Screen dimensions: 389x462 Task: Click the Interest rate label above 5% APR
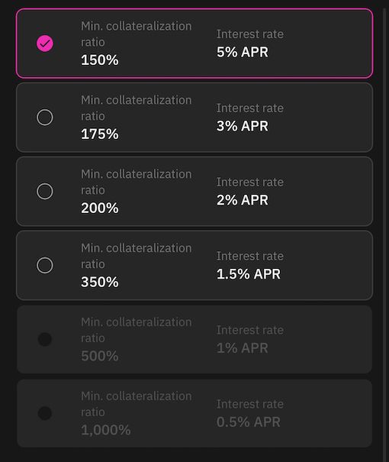pos(250,34)
